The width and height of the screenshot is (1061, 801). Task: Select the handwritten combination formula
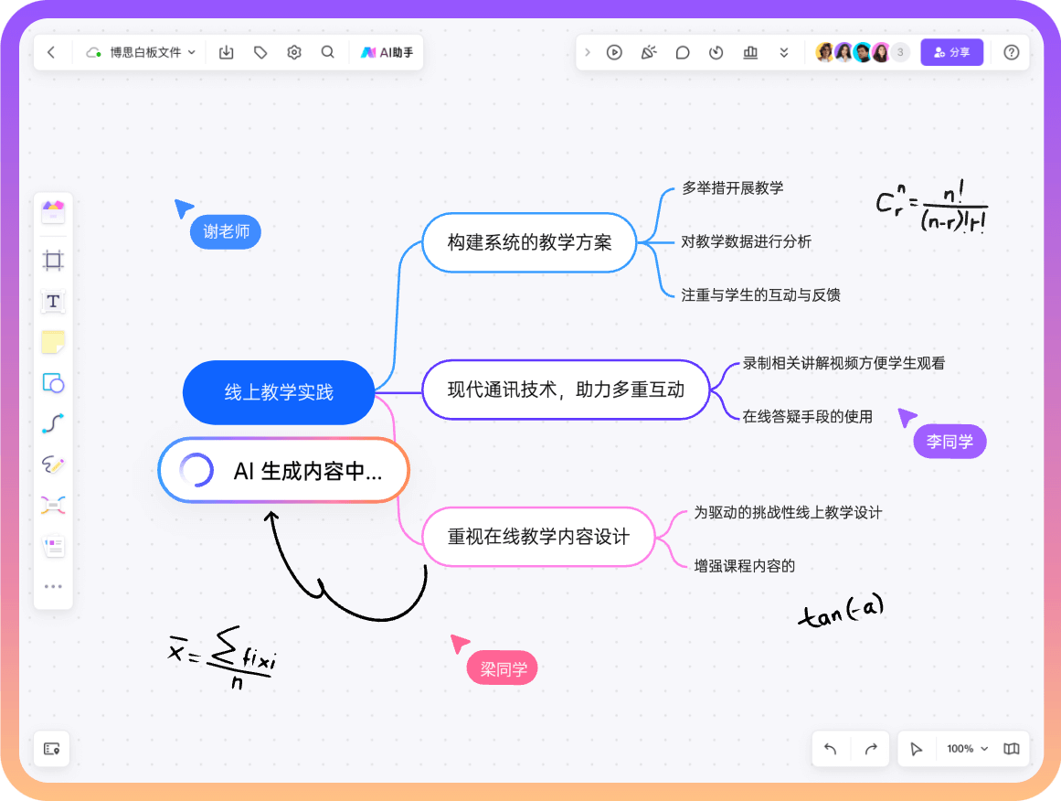pyautogui.click(x=932, y=208)
